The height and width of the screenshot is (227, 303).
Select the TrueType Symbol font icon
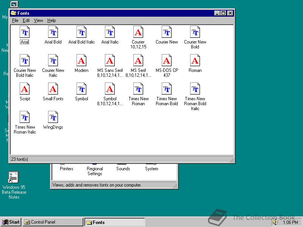(x=81, y=89)
